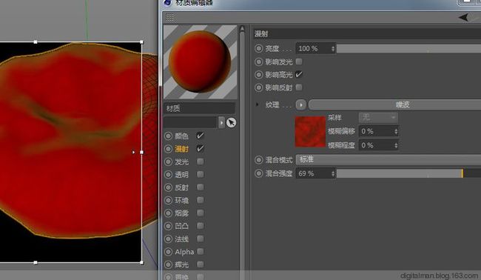
Task: Click the 亮度 100% stepper arrows
Action: [333, 48]
